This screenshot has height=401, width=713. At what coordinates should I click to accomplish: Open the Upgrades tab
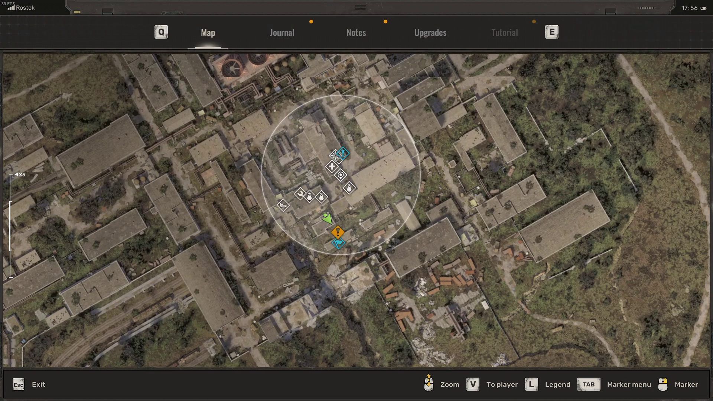pos(430,33)
